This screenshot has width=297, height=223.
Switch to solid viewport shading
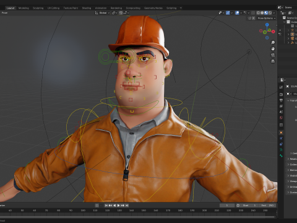point(262,13)
